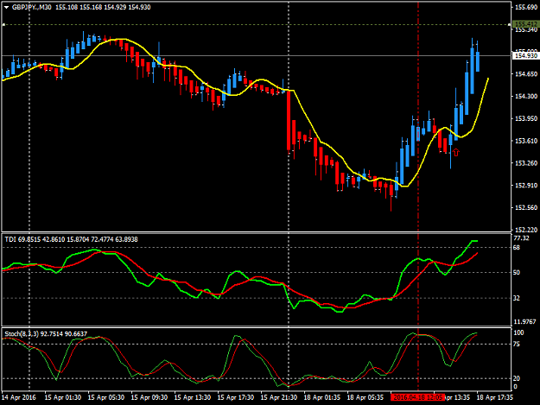Select the 154.650 price scale value
540x405 pixels.
coord(526,74)
